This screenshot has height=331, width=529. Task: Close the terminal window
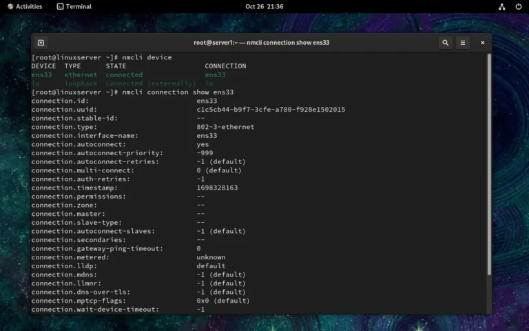[x=482, y=43]
